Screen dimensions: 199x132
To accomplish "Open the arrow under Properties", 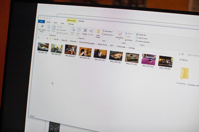I will click(119, 40).
